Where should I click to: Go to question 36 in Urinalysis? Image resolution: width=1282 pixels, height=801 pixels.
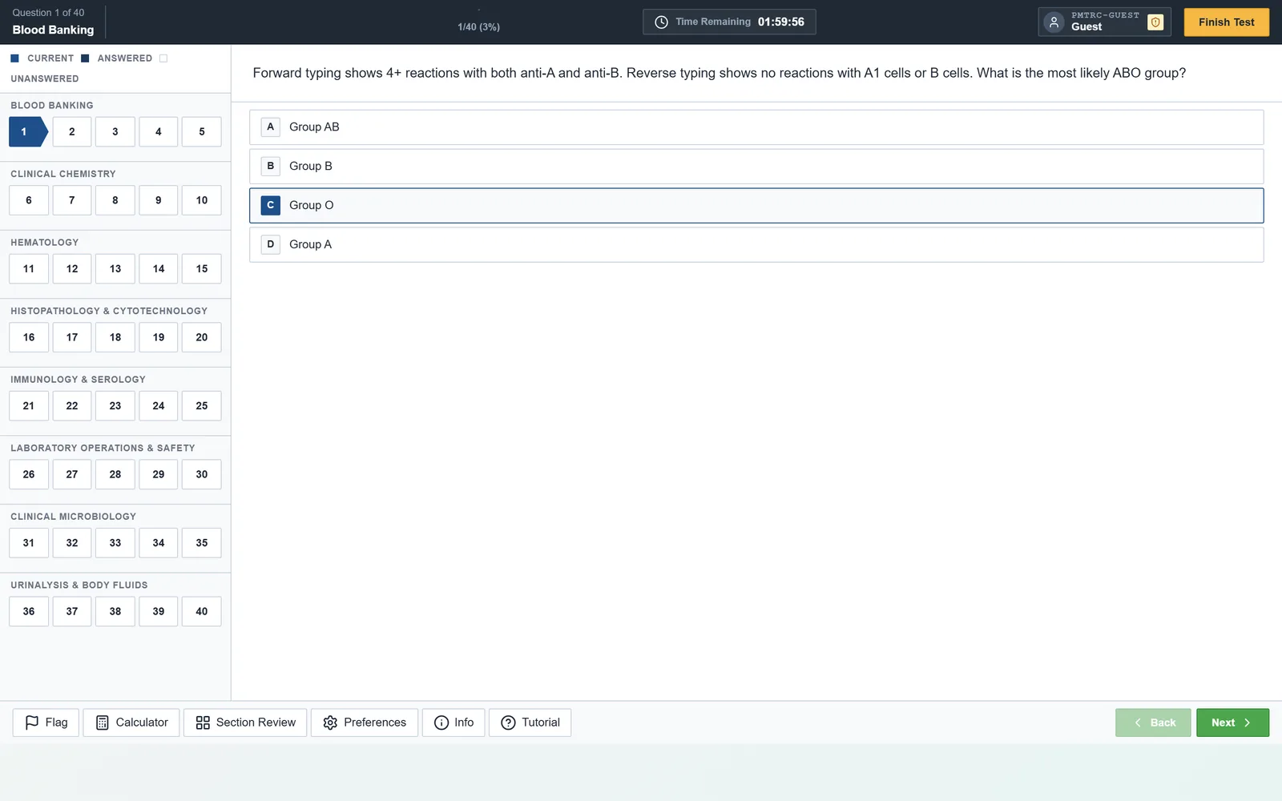tap(29, 611)
